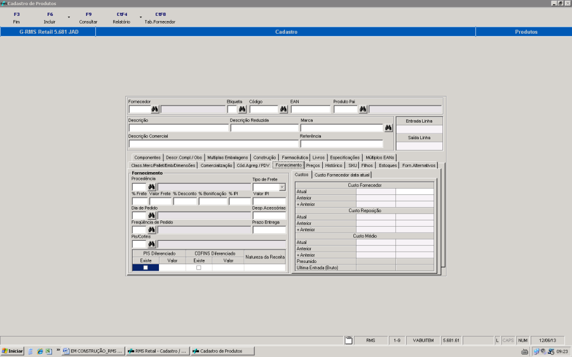Open SKU tab
572x357 pixels.
352,166
